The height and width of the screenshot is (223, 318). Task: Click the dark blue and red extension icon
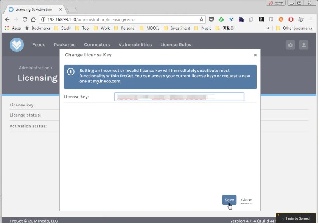coord(241,19)
